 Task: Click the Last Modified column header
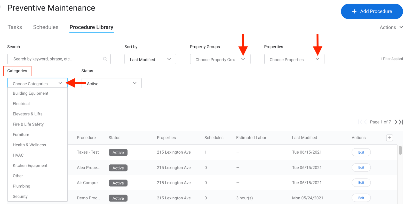[304, 138]
